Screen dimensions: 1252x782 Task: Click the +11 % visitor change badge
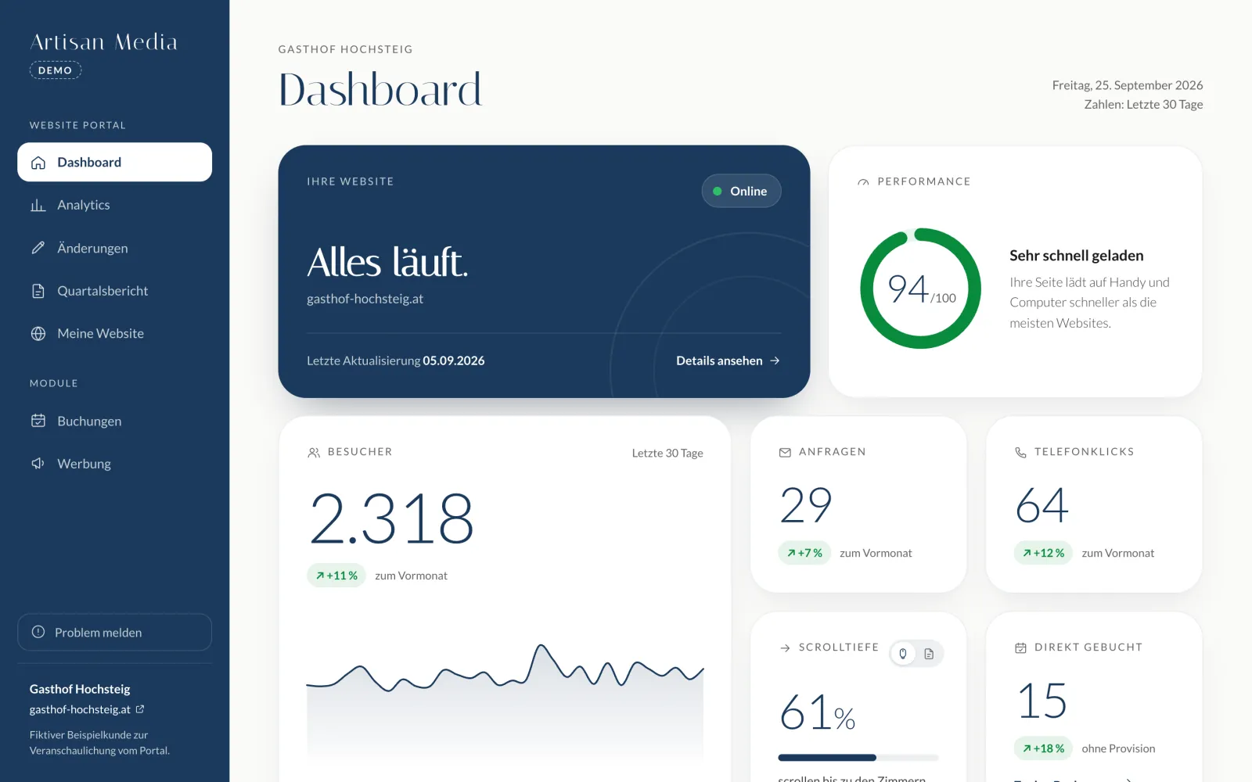click(x=336, y=576)
